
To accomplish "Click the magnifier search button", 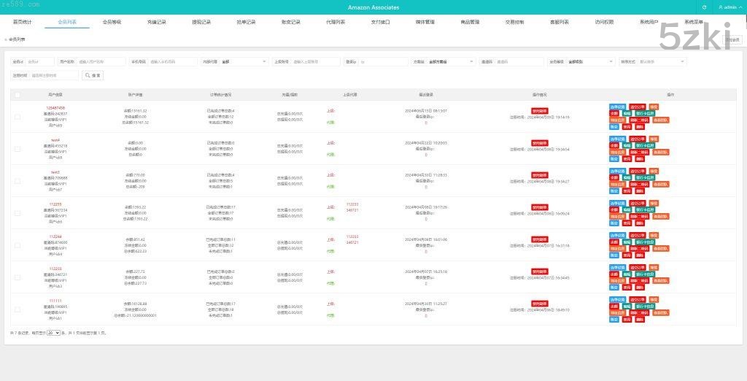I will click(92, 75).
